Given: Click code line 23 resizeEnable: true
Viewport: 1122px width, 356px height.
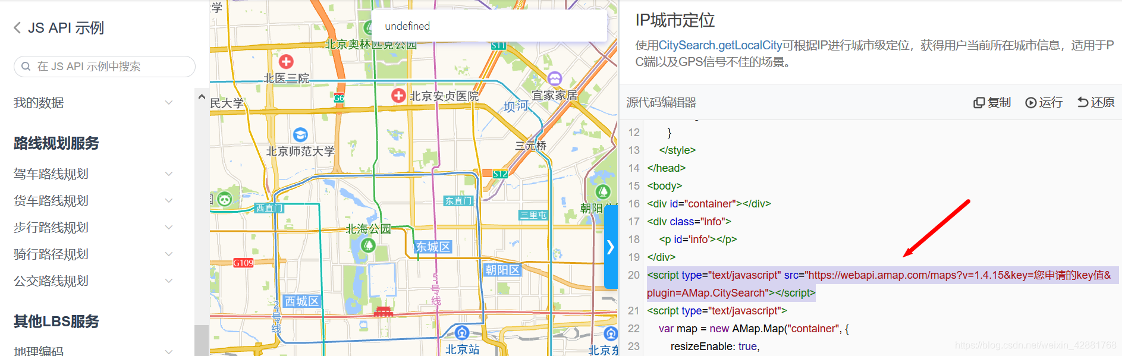Looking at the screenshot, I should click(x=715, y=346).
